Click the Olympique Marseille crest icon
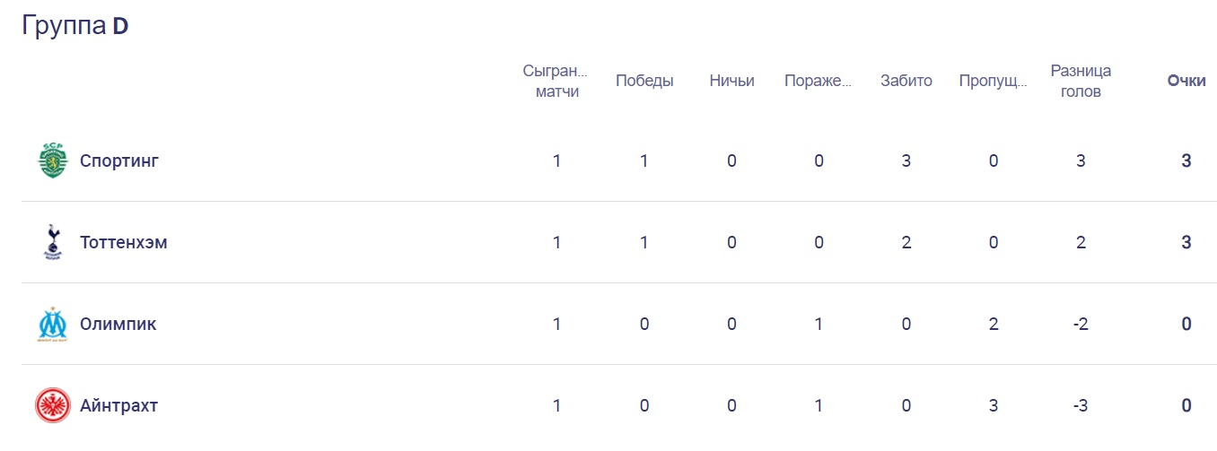 click(x=53, y=325)
